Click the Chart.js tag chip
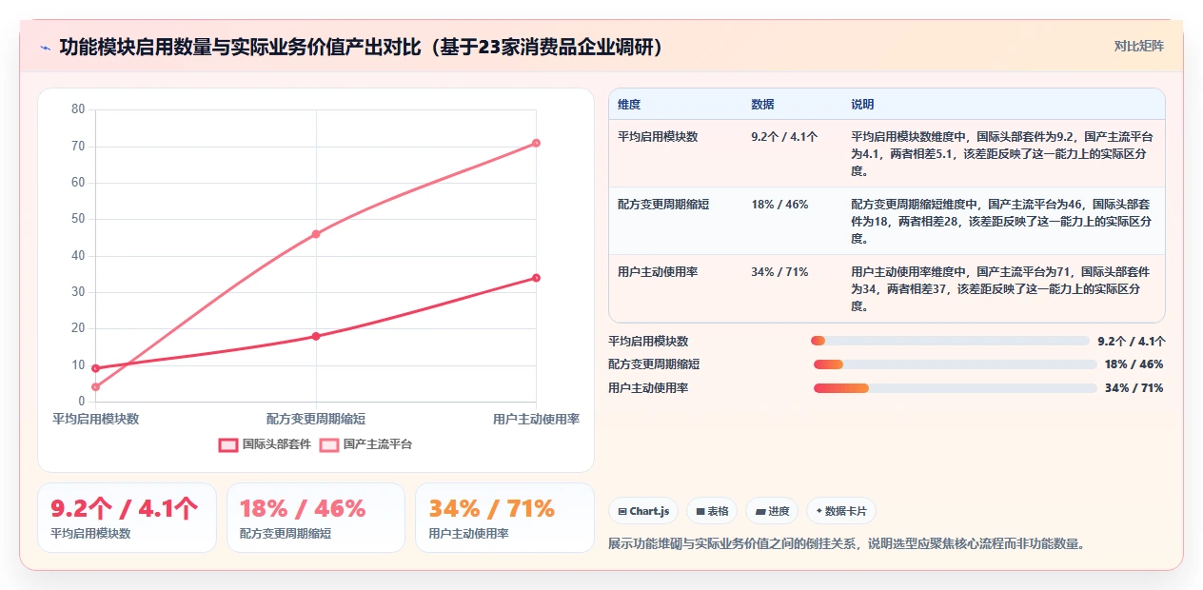This screenshot has width=1203, height=590. click(642, 511)
